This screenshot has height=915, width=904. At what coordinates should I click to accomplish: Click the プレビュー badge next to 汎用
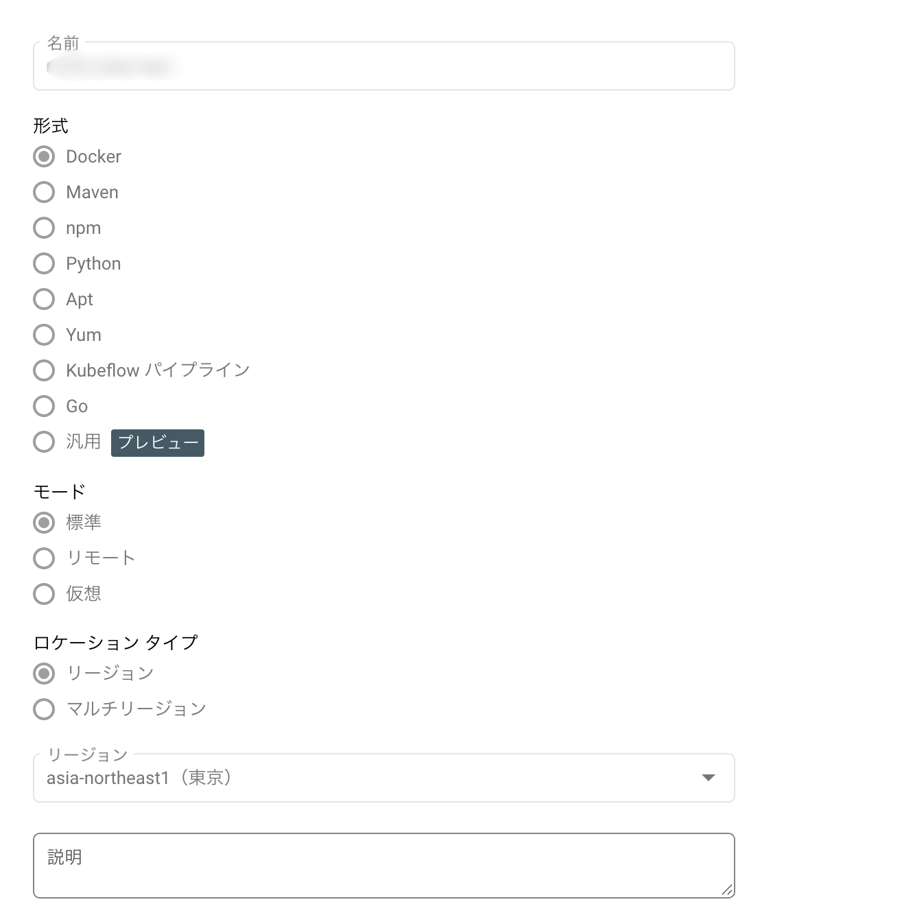pyautogui.click(x=157, y=442)
